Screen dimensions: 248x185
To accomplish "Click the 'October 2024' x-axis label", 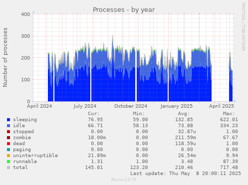I will (x=131, y=106).
